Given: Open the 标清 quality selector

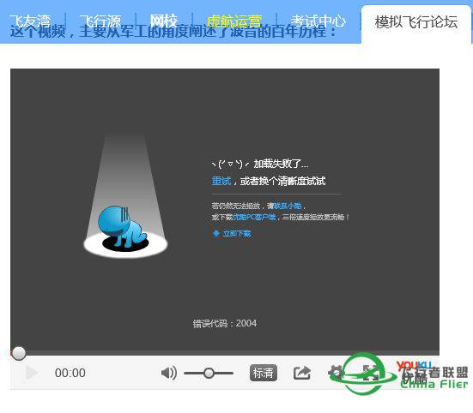Looking at the screenshot, I should tap(264, 373).
